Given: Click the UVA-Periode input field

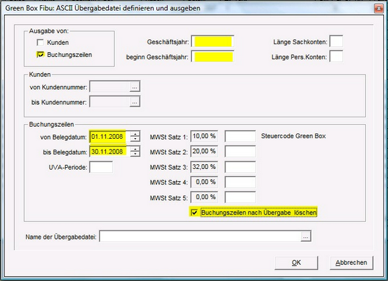Looking at the screenshot, I should tap(101, 167).
